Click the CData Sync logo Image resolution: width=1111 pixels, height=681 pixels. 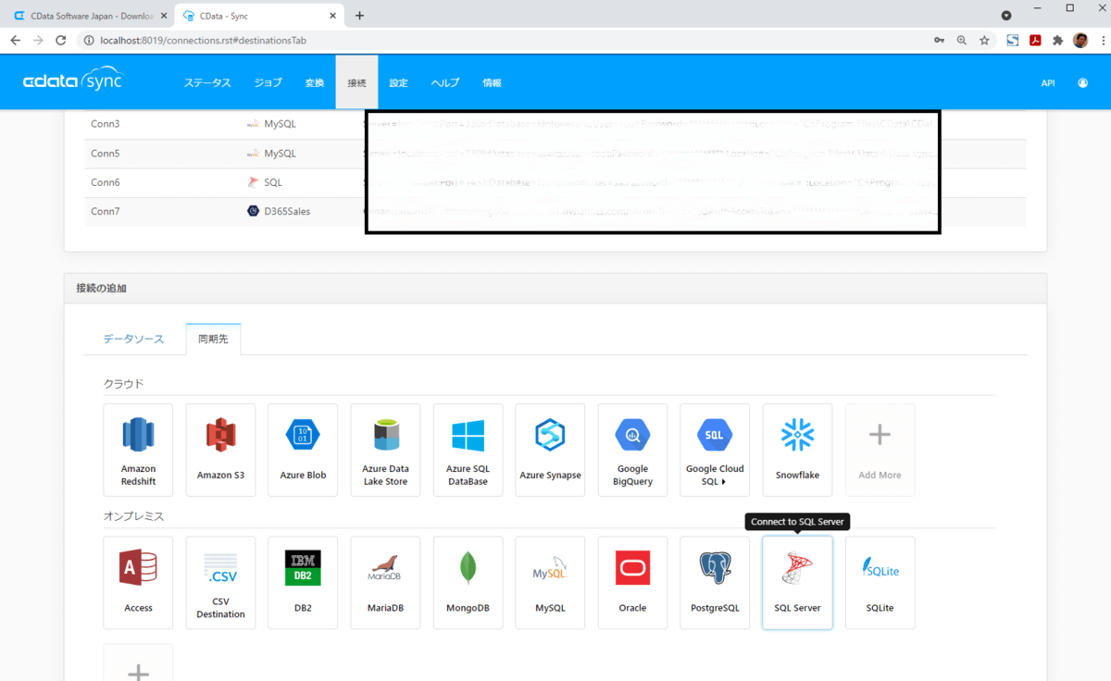pos(72,80)
